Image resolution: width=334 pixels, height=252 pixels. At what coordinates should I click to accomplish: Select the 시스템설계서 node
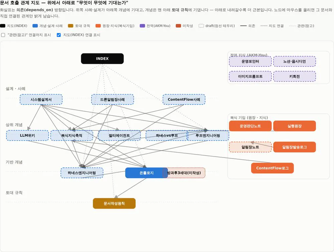(41, 99)
